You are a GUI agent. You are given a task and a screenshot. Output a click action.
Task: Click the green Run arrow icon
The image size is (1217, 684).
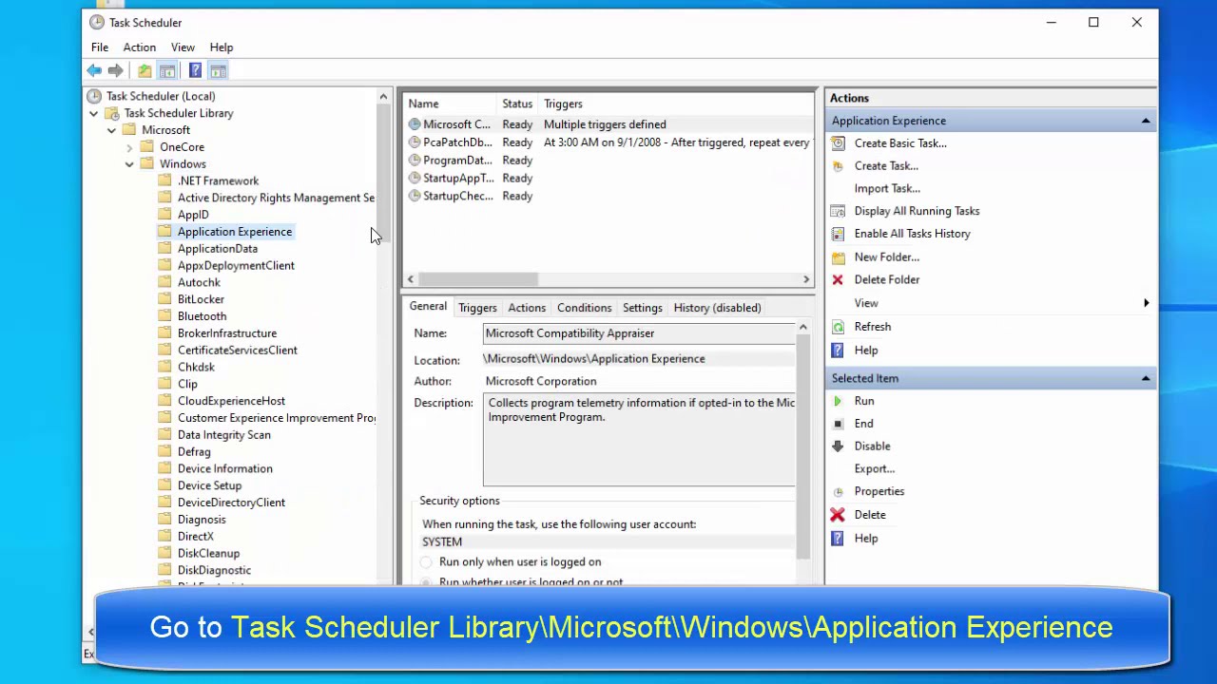pyautogui.click(x=838, y=402)
